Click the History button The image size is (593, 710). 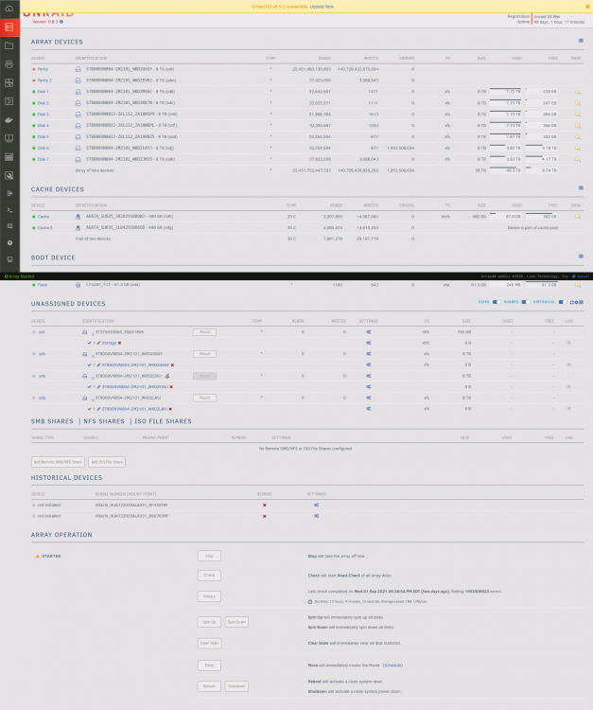pos(209,596)
